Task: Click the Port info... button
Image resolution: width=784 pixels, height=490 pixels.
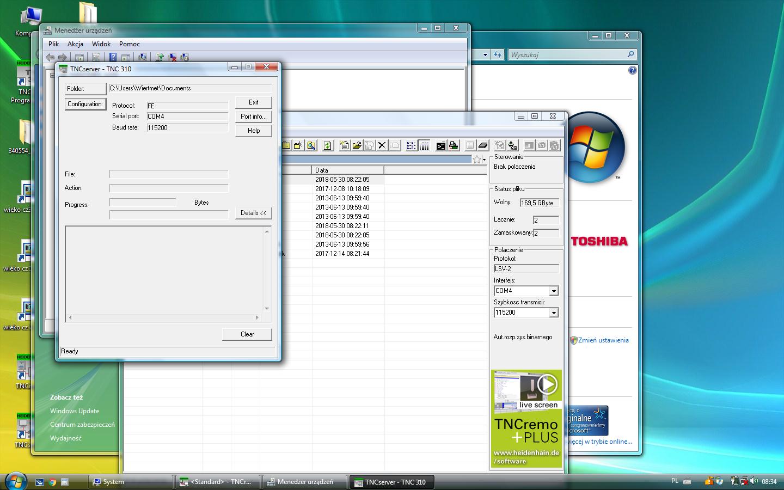Action: 253,117
